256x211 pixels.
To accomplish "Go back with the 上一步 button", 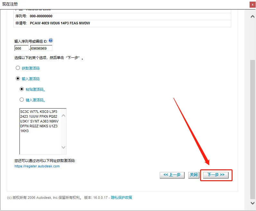I will [172, 175].
